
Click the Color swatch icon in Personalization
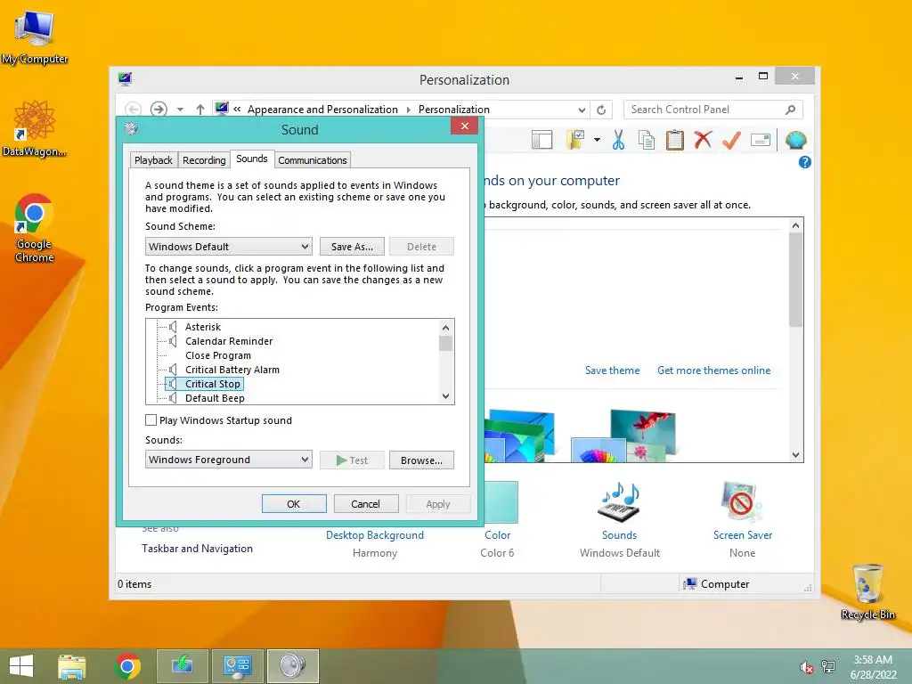tap(501, 502)
